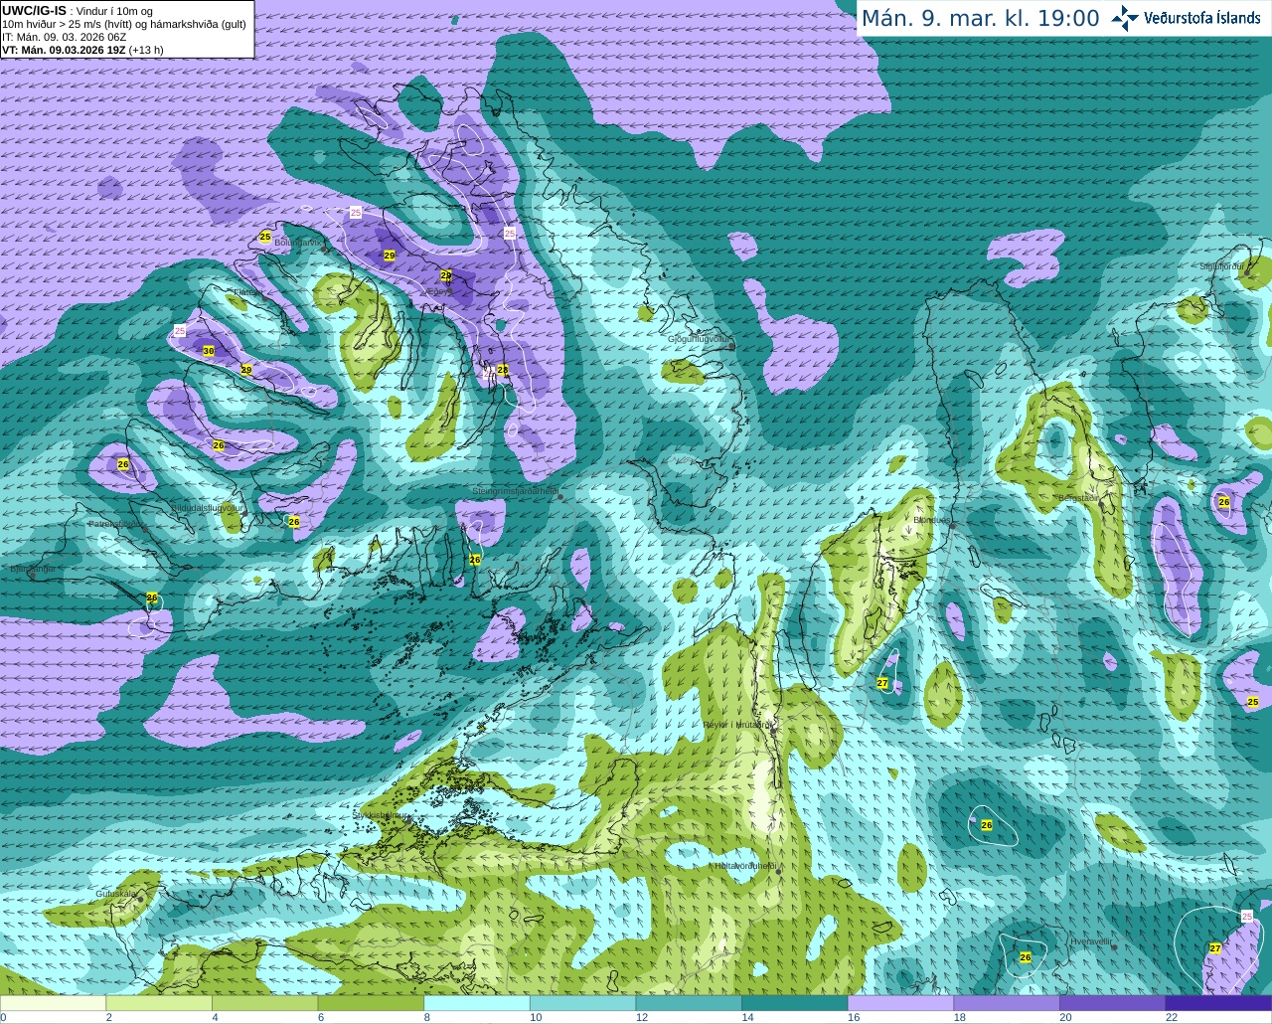Viewport: 1272px width, 1024px height.
Task: Pick the 18–20 m/s purple legend swatch
Action: point(1007,1003)
